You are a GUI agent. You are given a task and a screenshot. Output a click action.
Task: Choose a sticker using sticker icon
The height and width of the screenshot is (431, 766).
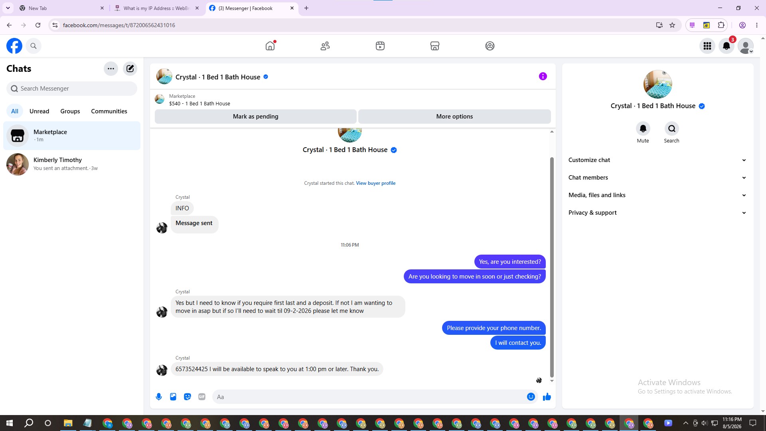point(188,397)
